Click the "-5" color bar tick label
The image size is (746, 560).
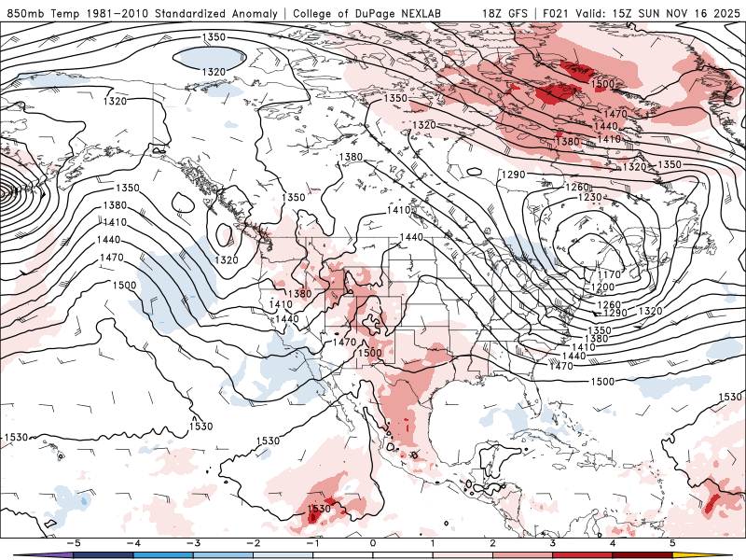74,543
